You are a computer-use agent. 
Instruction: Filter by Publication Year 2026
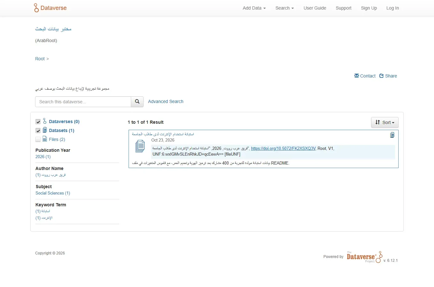(43, 157)
